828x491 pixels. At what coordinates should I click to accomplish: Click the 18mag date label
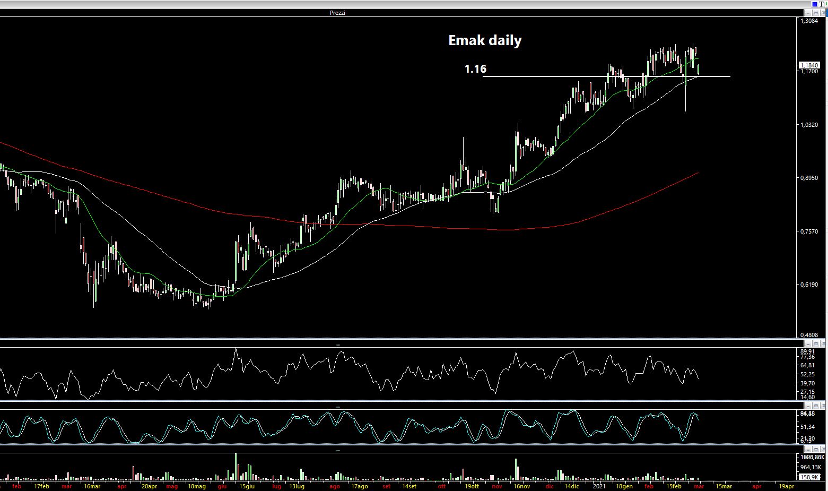pos(197,486)
